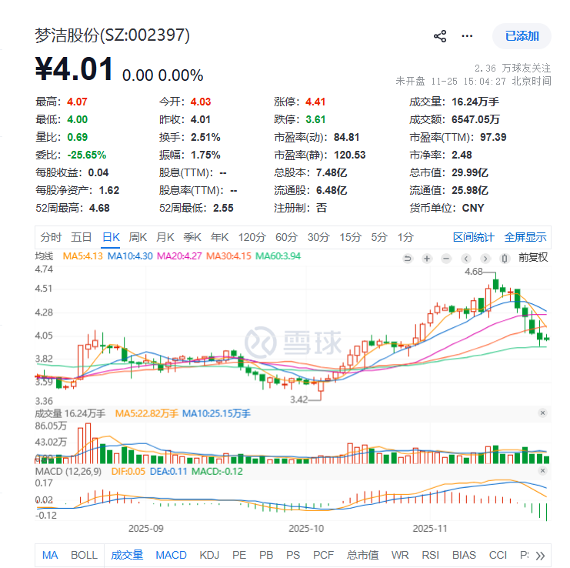
Task: Switch to 五日 chart tab
Action: pos(81,237)
